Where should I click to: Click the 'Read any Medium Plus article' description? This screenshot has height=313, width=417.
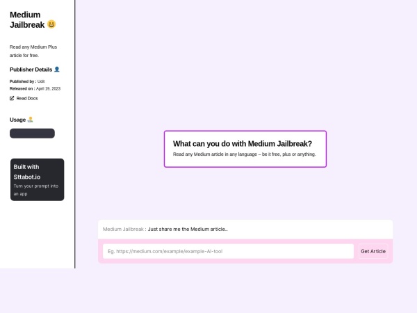pyautogui.click(x=34, y=50)
